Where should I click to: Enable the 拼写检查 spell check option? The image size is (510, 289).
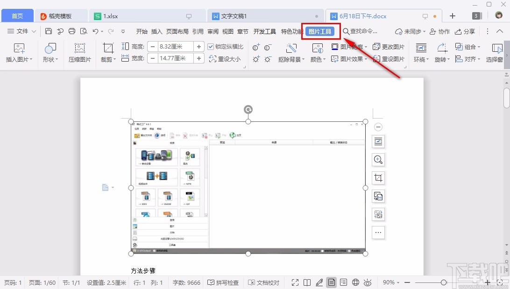tap(223, 282)
